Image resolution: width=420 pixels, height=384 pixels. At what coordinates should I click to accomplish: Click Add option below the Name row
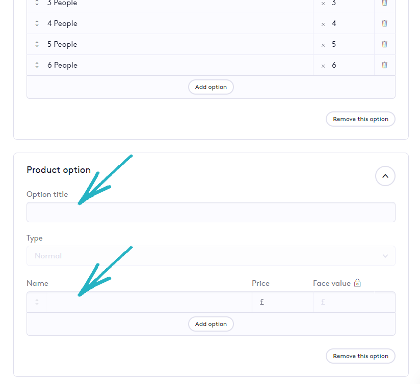coord(211,324)
